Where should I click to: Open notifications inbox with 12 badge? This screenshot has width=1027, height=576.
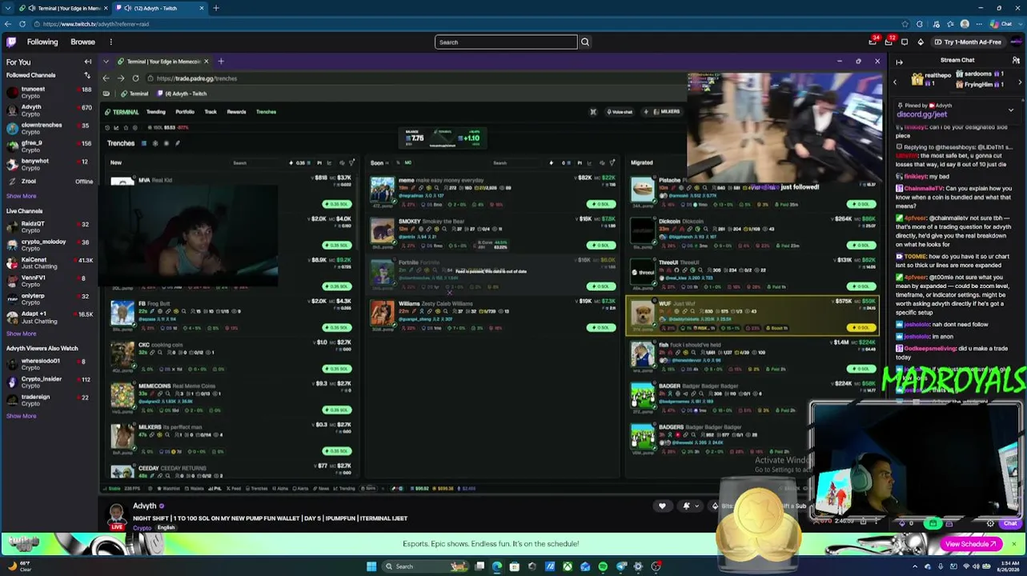[889, 42]
